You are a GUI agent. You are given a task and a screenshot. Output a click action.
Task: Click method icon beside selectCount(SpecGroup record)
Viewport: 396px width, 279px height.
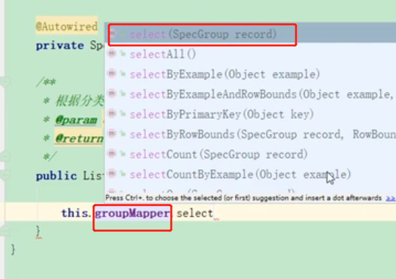(112, 153)
